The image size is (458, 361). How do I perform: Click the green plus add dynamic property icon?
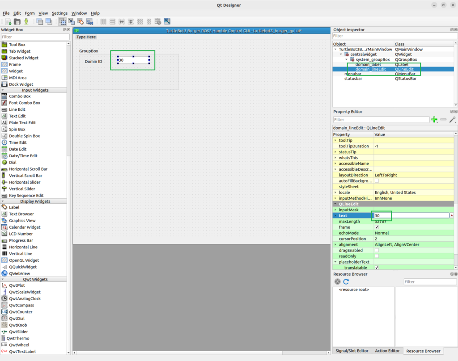pos(434,120)
